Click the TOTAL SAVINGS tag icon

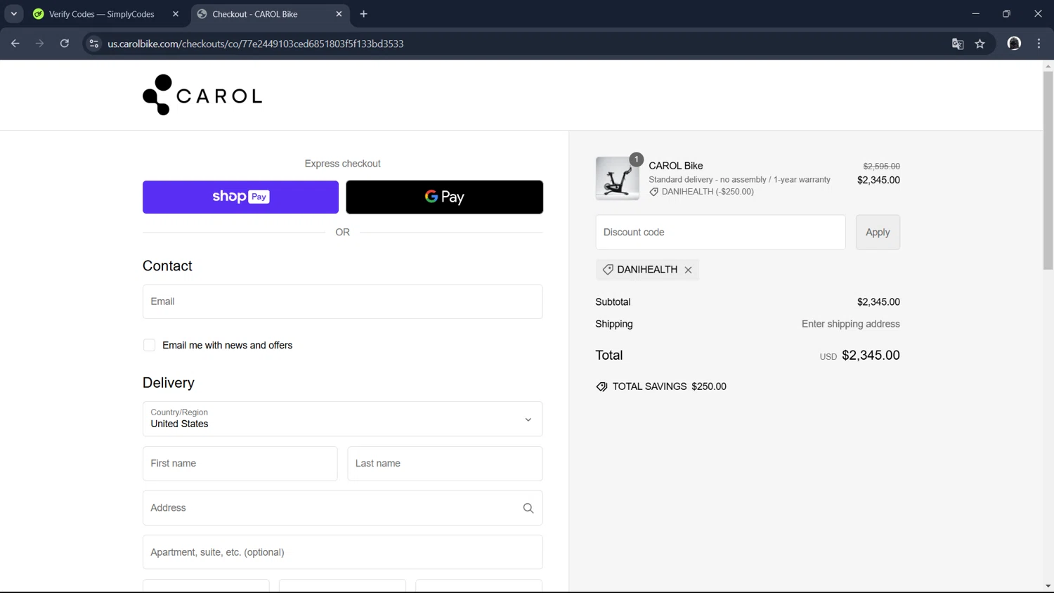pos(601,386)
